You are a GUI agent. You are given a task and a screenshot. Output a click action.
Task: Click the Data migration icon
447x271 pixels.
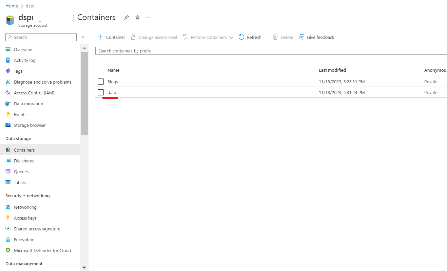(8, 104)
